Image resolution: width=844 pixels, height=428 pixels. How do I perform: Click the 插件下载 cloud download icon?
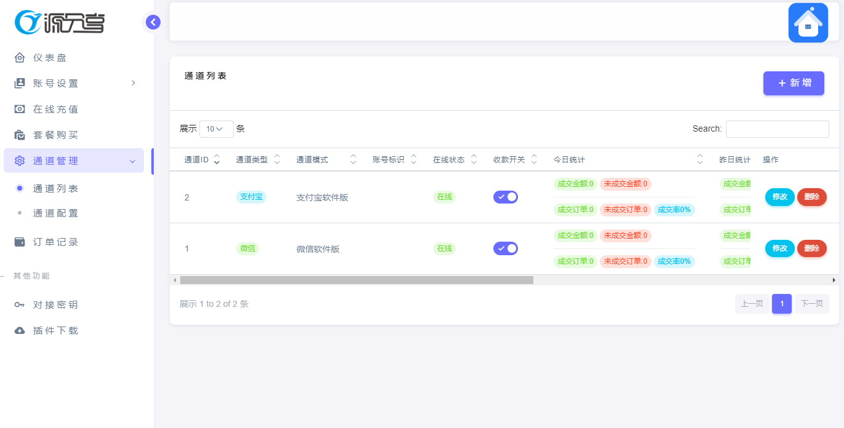coord(19,330)
